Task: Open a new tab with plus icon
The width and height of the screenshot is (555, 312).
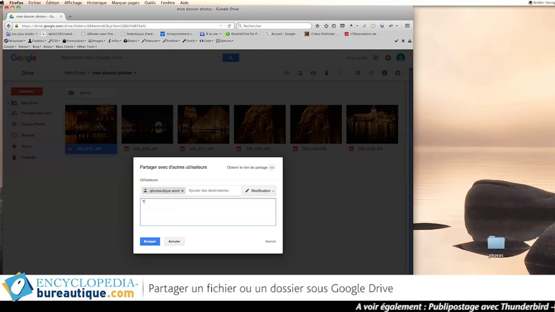Action: [x=70, y=16]
